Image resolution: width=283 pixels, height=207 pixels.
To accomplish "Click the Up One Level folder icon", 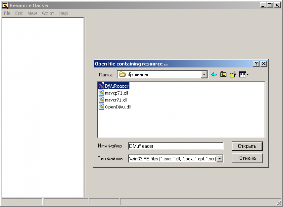I will 223,75.
